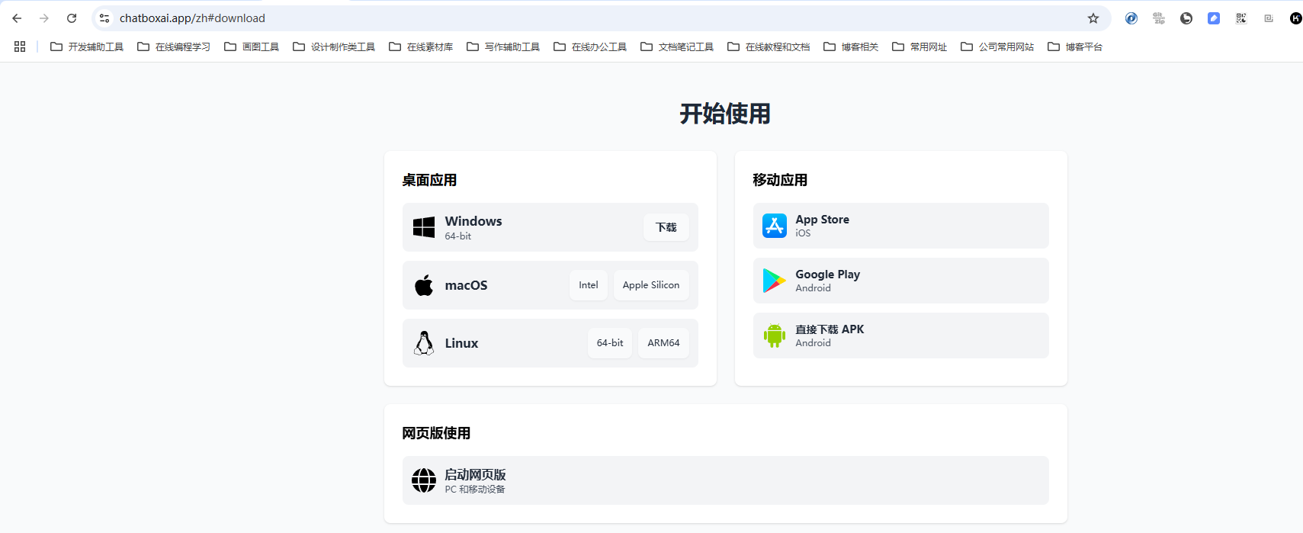Viewport: 1303px width, 533px height.
Task: Open the Google Play Android link
Action: (901, 281)
